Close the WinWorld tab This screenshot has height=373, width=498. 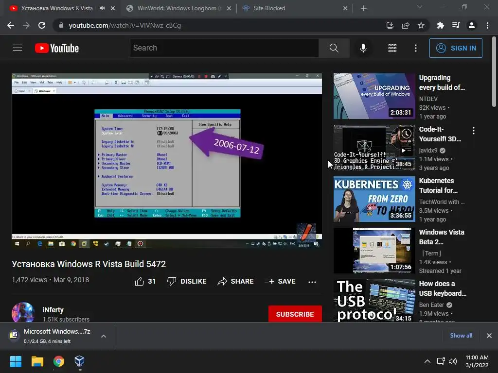click(x=229, y=8)
